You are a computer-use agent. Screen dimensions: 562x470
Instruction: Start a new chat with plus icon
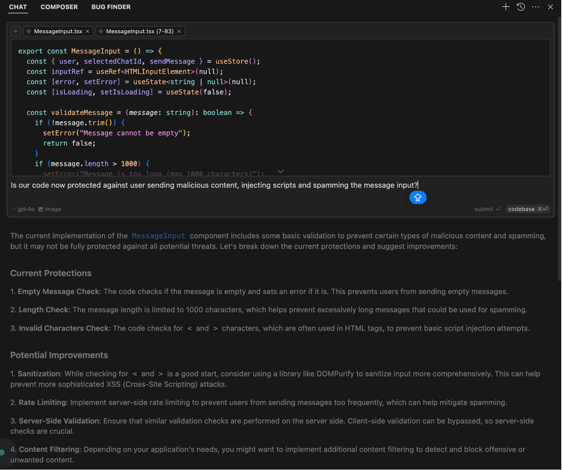coord(506,7)
